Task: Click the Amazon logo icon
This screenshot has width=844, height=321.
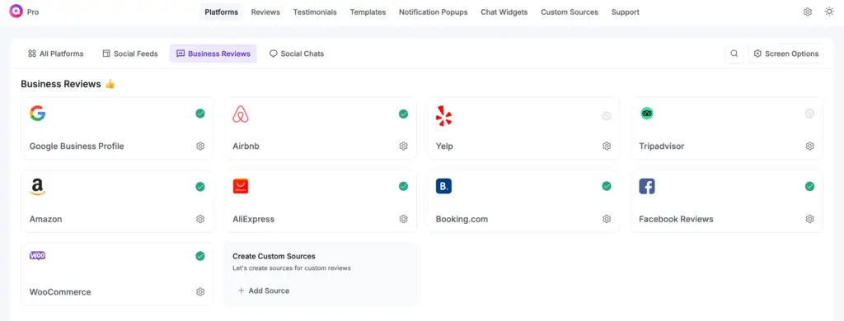Action: [x=37, y=187]
